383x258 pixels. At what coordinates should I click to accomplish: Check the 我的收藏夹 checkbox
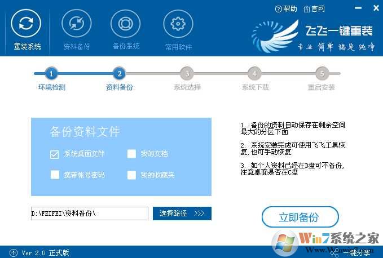point(131,175)
